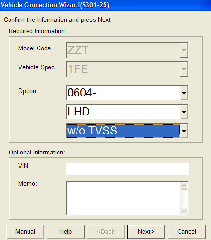This screenshot has height=240, width=211.
Task: Proceed with the Next> button
Action: tap(146, 232)
